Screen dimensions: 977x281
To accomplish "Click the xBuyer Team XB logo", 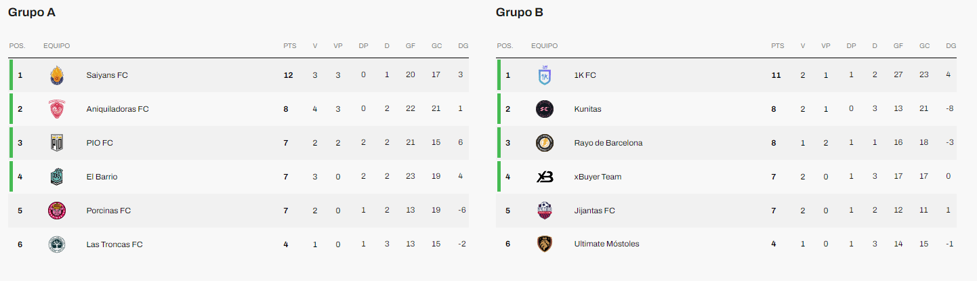I will tap(545, 177).
